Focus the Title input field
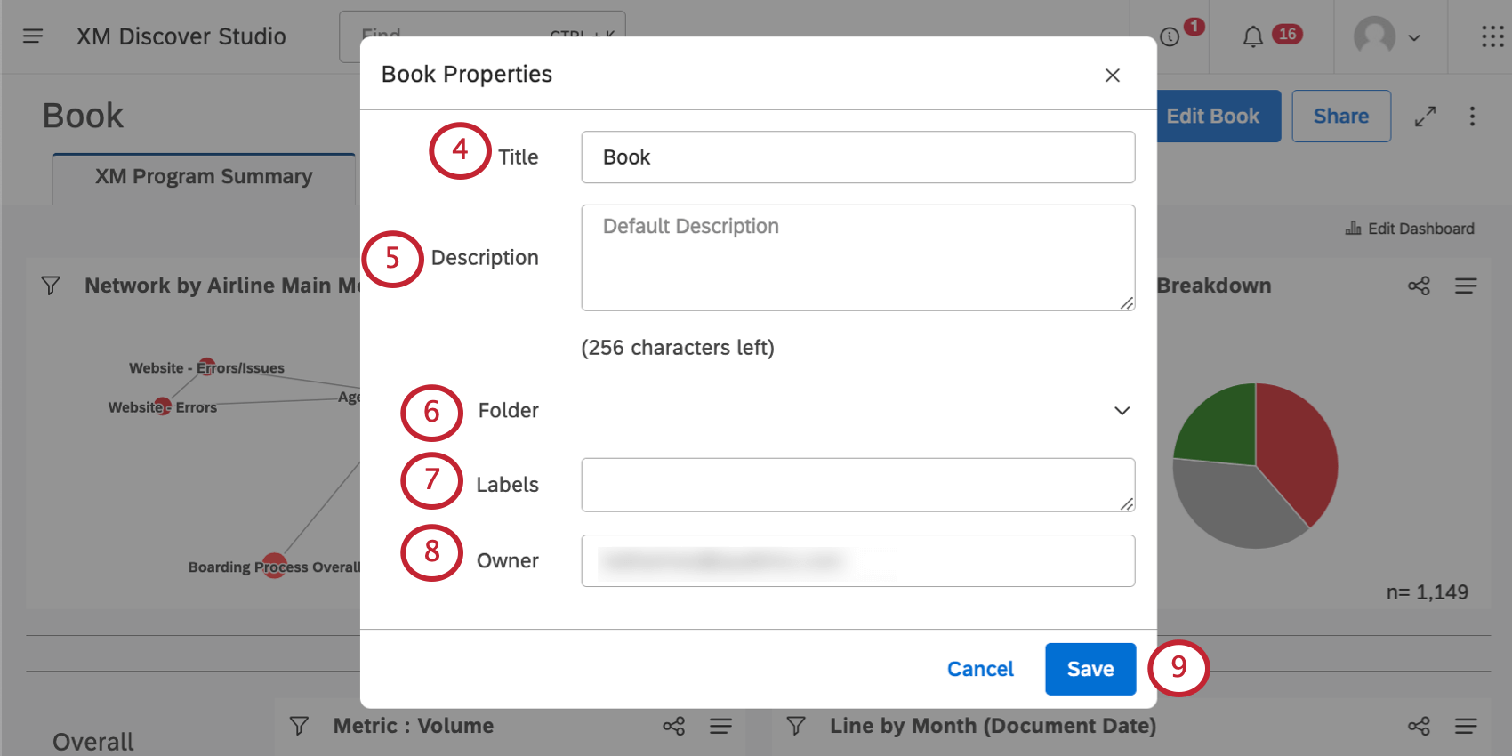The height and width of the screenshot is (756, 1512). (x=857, y=157)
